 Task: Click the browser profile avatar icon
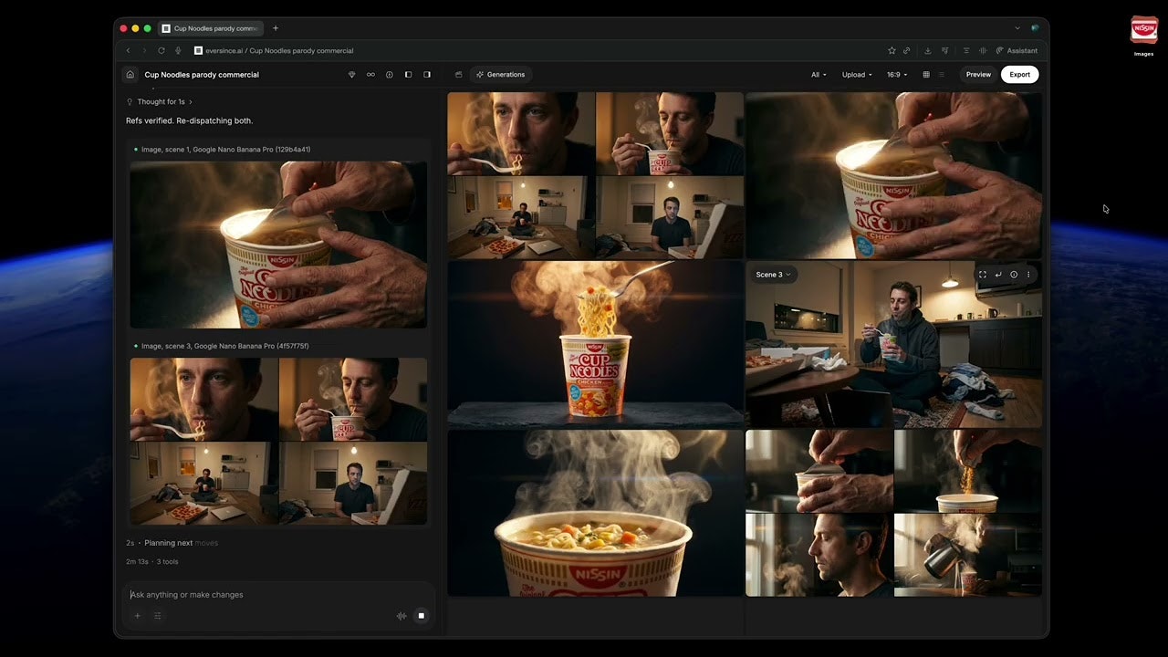[x=1035, y=28]
